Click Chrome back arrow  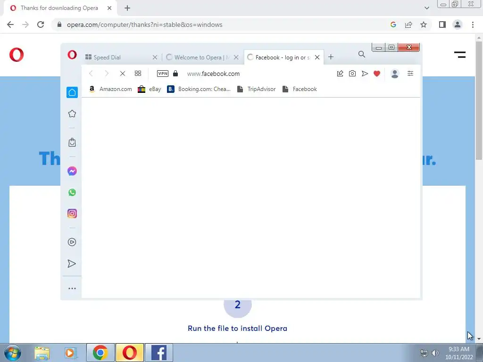(x=10, y=25)
